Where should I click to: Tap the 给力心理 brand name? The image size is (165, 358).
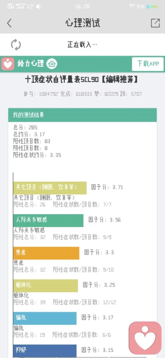point(31,64)
